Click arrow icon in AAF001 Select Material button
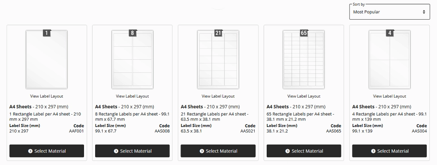The width and height of the screenshot is (437, 165). click(x=30, y=151)
